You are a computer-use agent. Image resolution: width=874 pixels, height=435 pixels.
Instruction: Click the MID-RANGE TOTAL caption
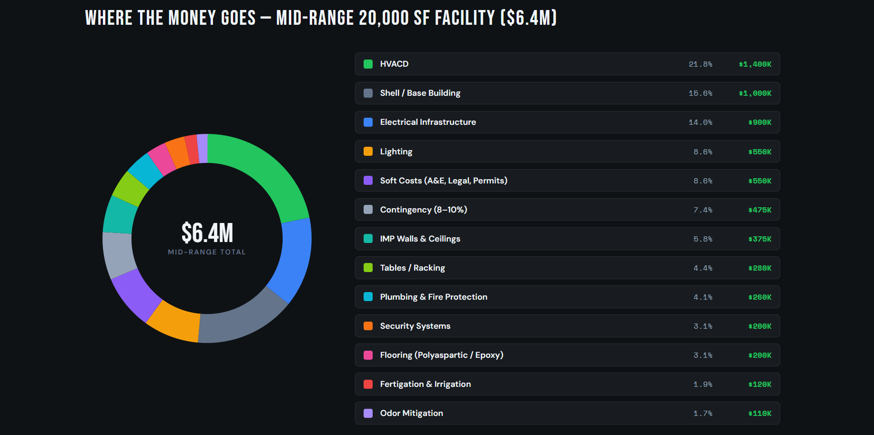(x=207, y=252)
